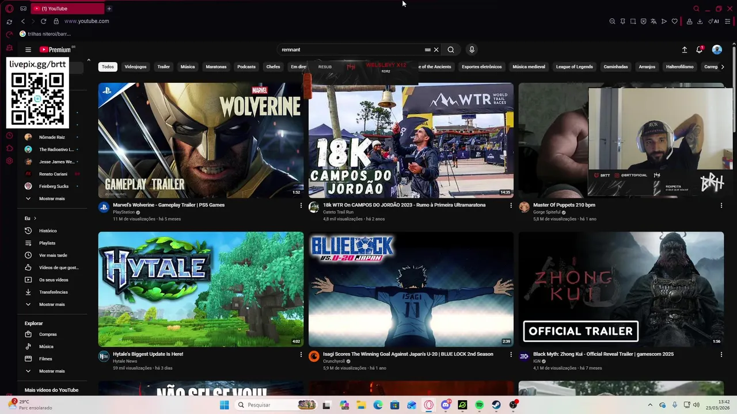Image resolution: width=737 pixels, height=414 pixels.
Task: Open Zhong Kui official trailer thumbnail
Action: pos(621,289)
